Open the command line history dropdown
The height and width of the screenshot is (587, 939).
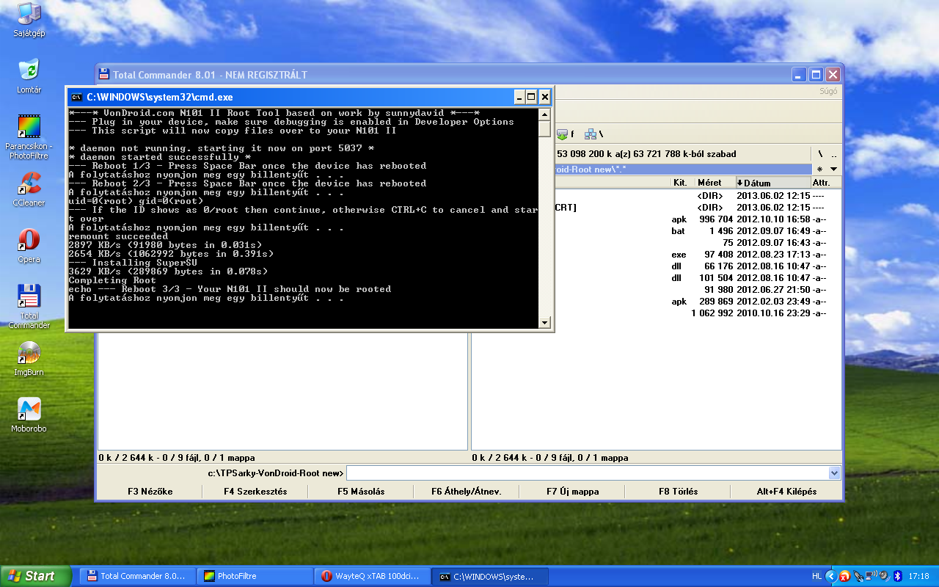point(833,473)
